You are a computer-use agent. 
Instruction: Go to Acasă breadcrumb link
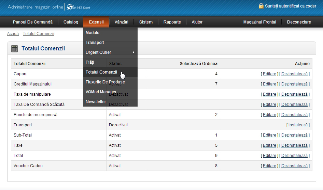pos(13,34)
